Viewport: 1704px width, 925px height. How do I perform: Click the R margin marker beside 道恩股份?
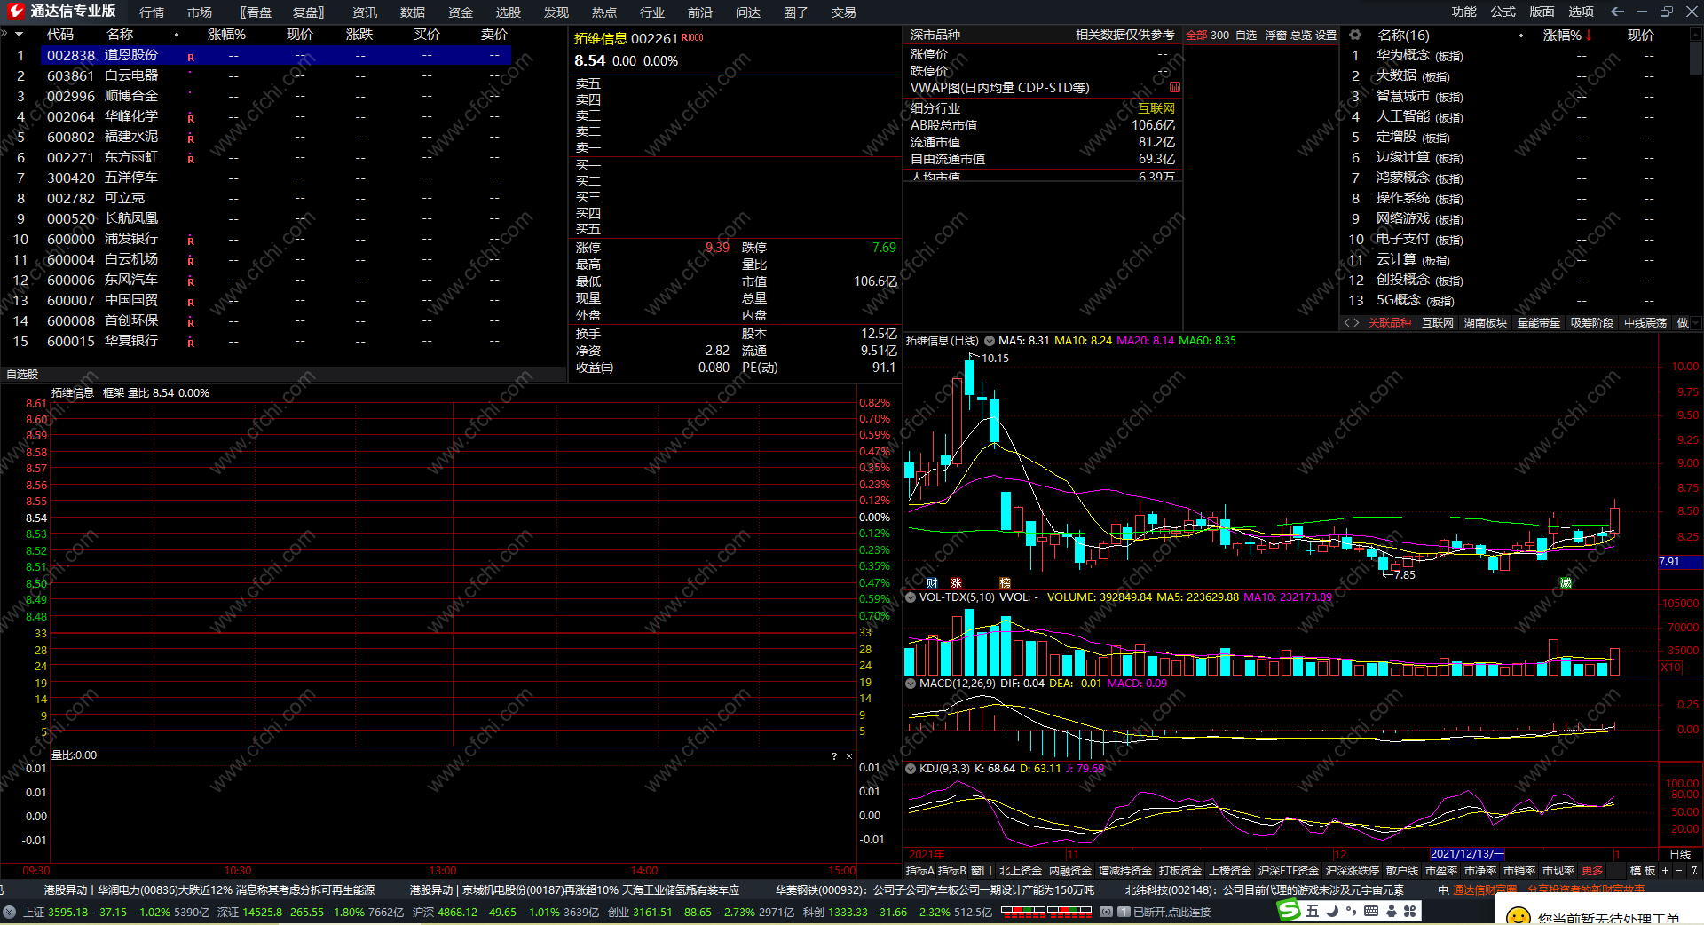coord(191,58)
